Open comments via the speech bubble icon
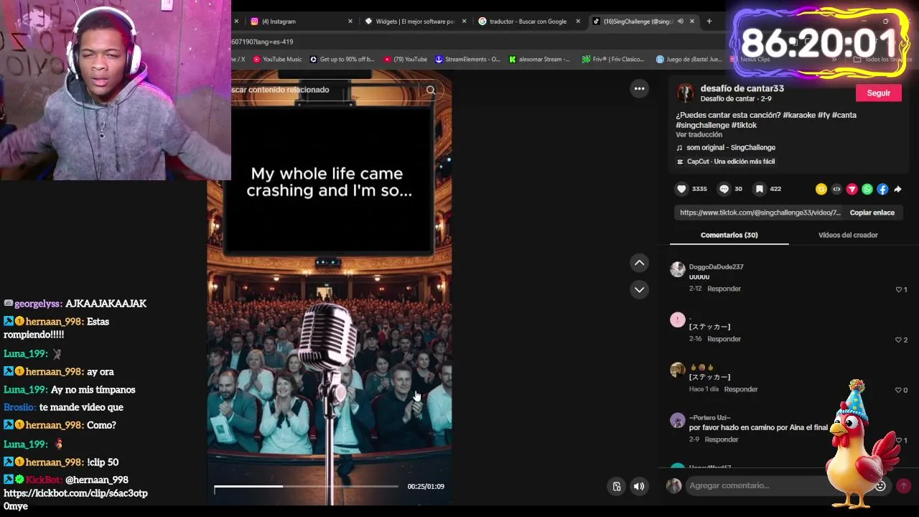 tap(724, 189)
